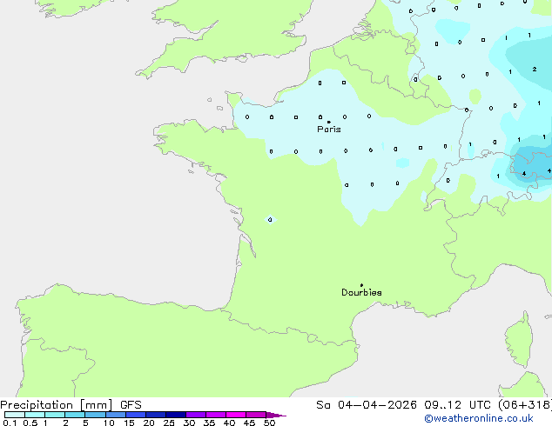Pick the 40–45 mm magenta legend swatch

[x=236, y=415]
